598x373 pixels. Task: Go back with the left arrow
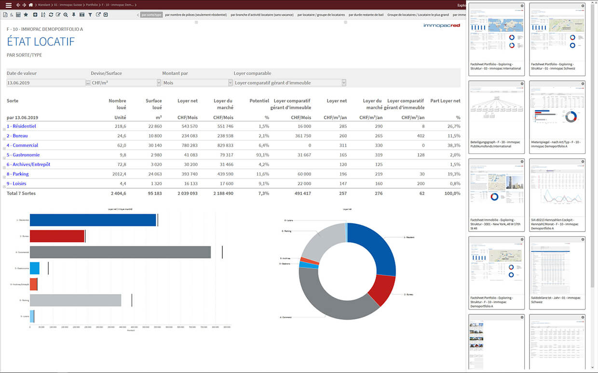[x=18, y=5]
